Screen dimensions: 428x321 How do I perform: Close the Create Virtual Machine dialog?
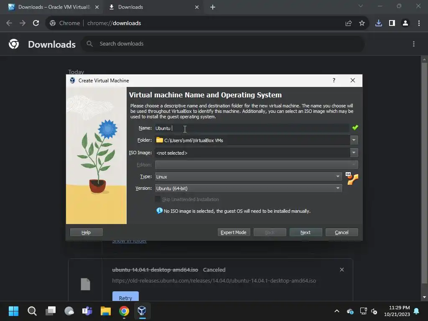click(353, 80)
